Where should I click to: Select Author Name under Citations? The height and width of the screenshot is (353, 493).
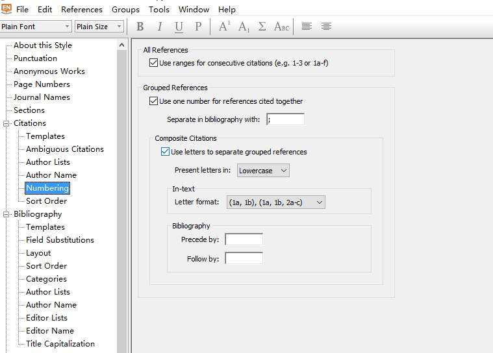(51, 175)
